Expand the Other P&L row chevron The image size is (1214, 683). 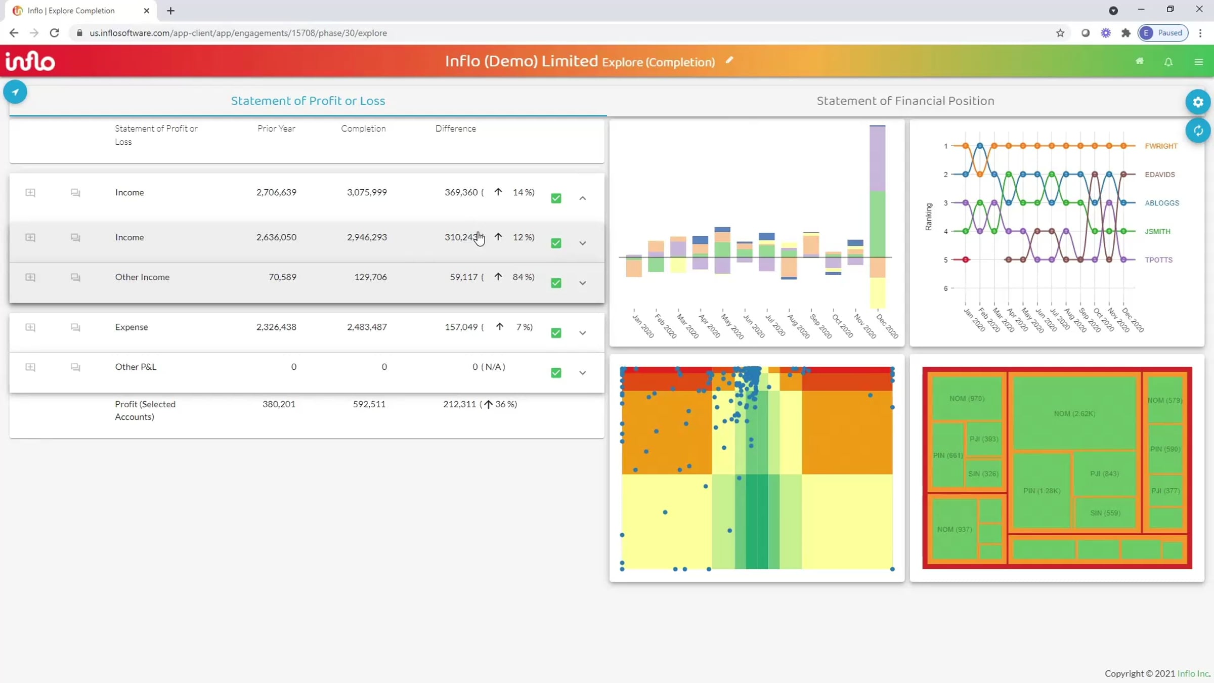[x=583, y=373]
